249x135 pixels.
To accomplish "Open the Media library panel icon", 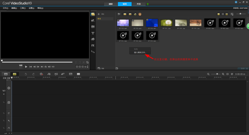I will click(93, 14).
